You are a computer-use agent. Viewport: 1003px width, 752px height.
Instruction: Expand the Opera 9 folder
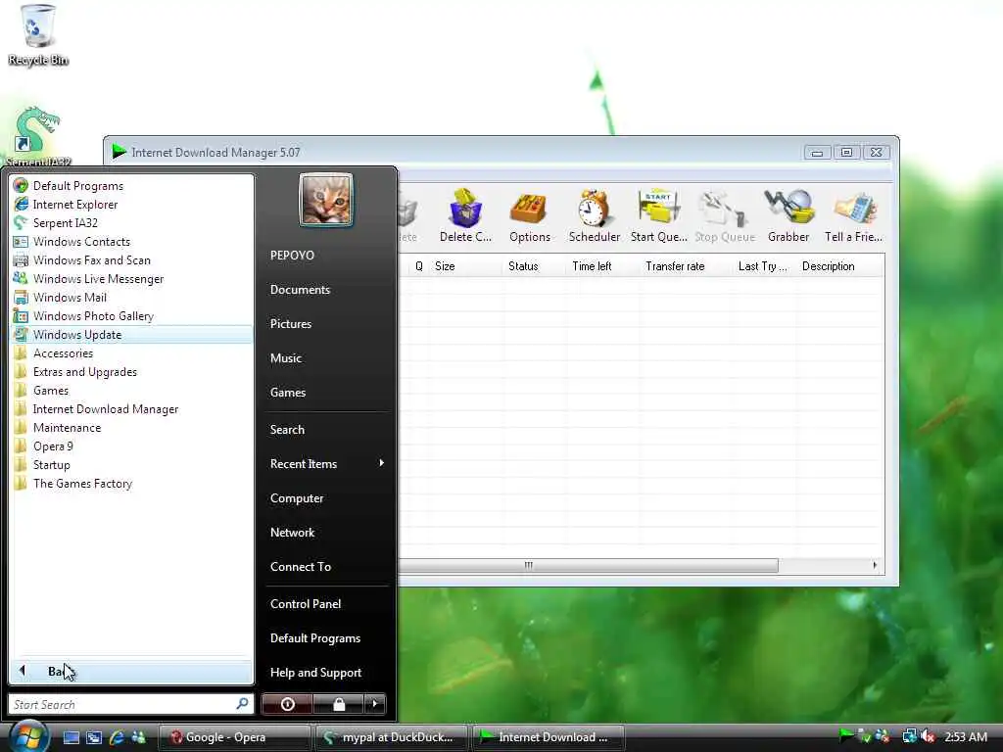(132, 446)
